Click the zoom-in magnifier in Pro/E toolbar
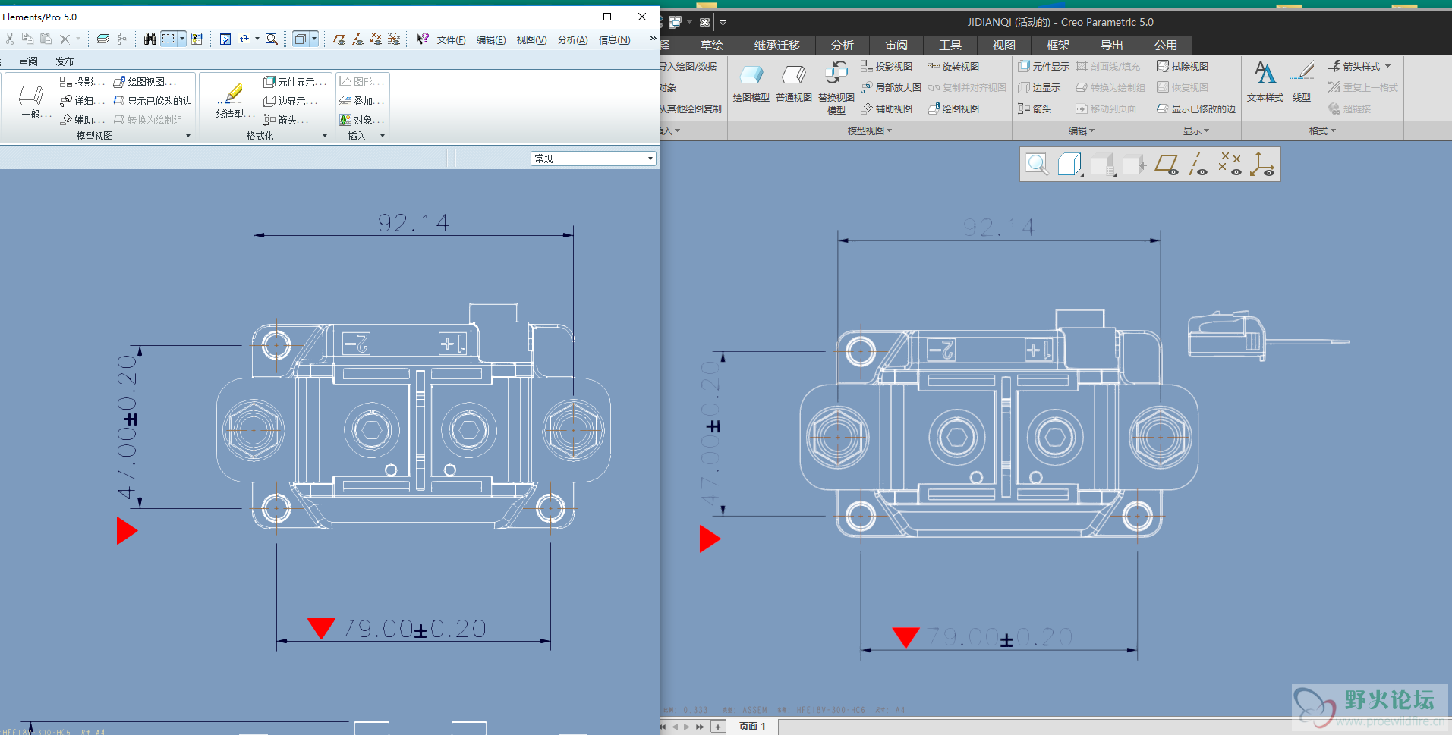 (271, 39)
